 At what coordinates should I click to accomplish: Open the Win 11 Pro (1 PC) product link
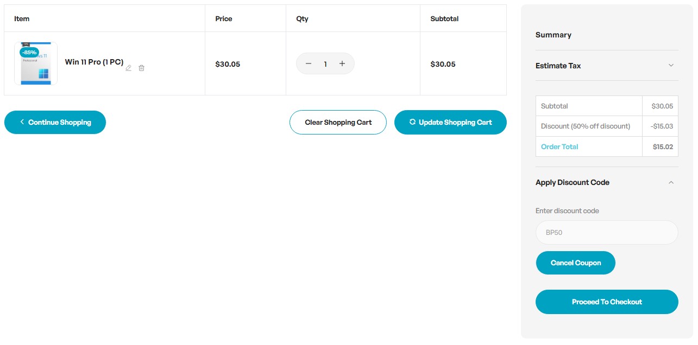[x=94, y=62]
